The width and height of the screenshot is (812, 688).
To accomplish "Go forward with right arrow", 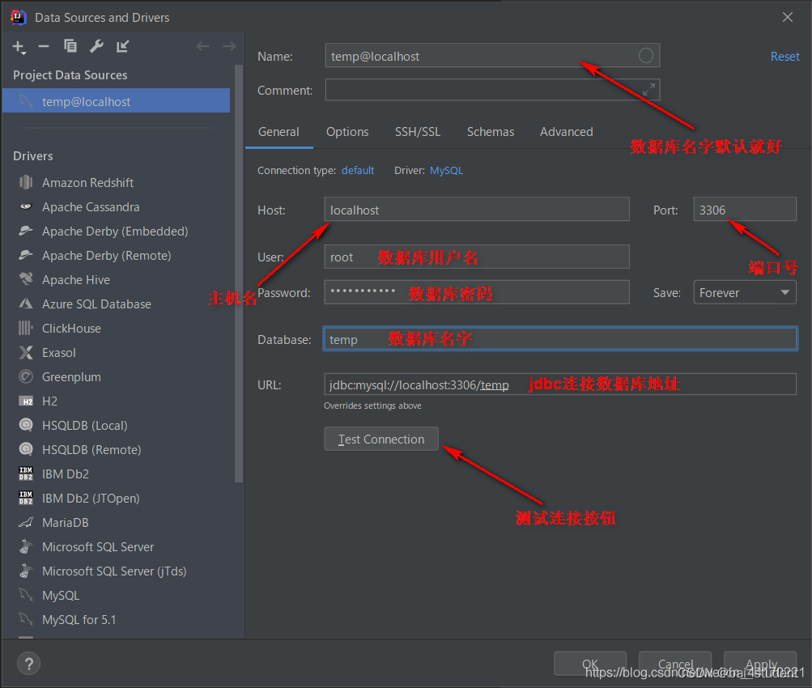I will pos(229,46).
